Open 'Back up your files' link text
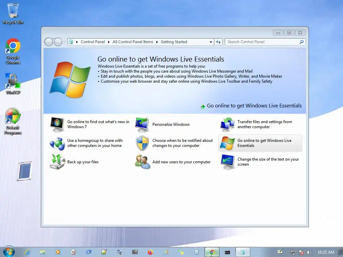This screenshot has height=257, width=343. (x=83, y=162)
